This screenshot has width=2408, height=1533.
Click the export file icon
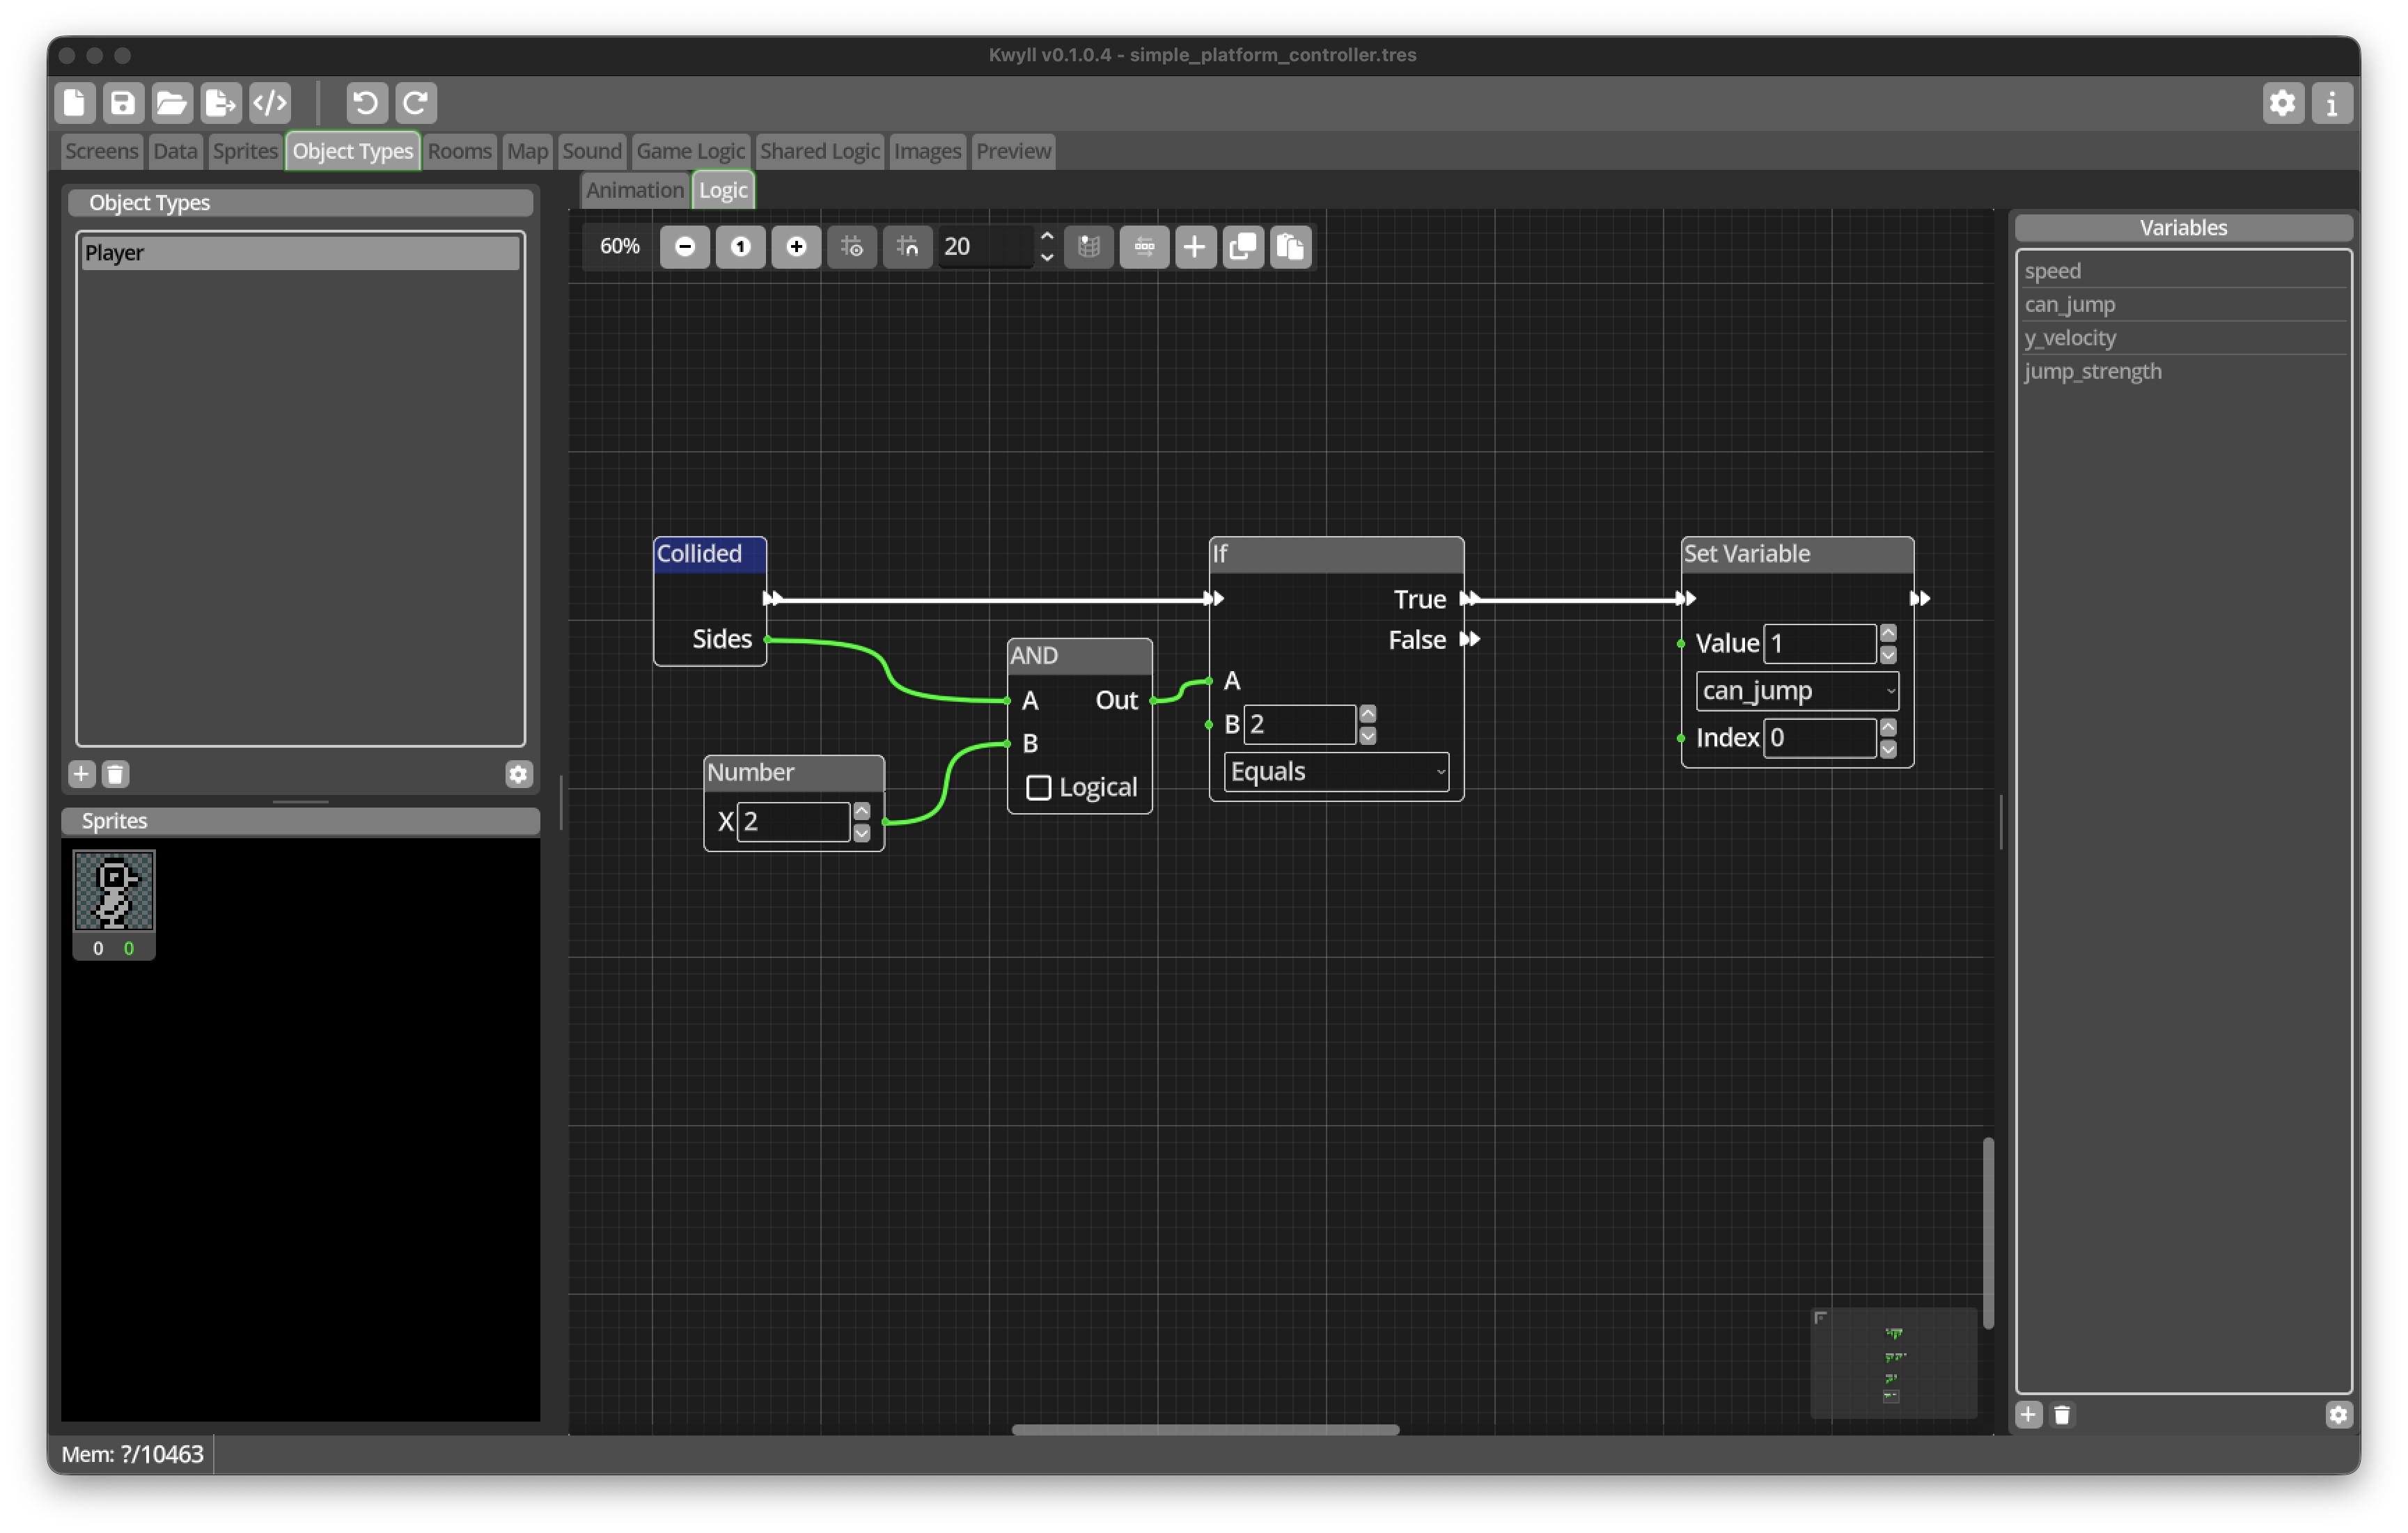[221, 103]
